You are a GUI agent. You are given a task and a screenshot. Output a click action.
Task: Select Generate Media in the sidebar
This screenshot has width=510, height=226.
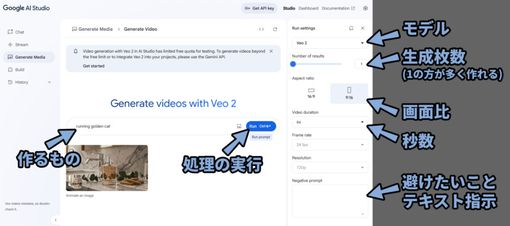click(x=28, y=57)
